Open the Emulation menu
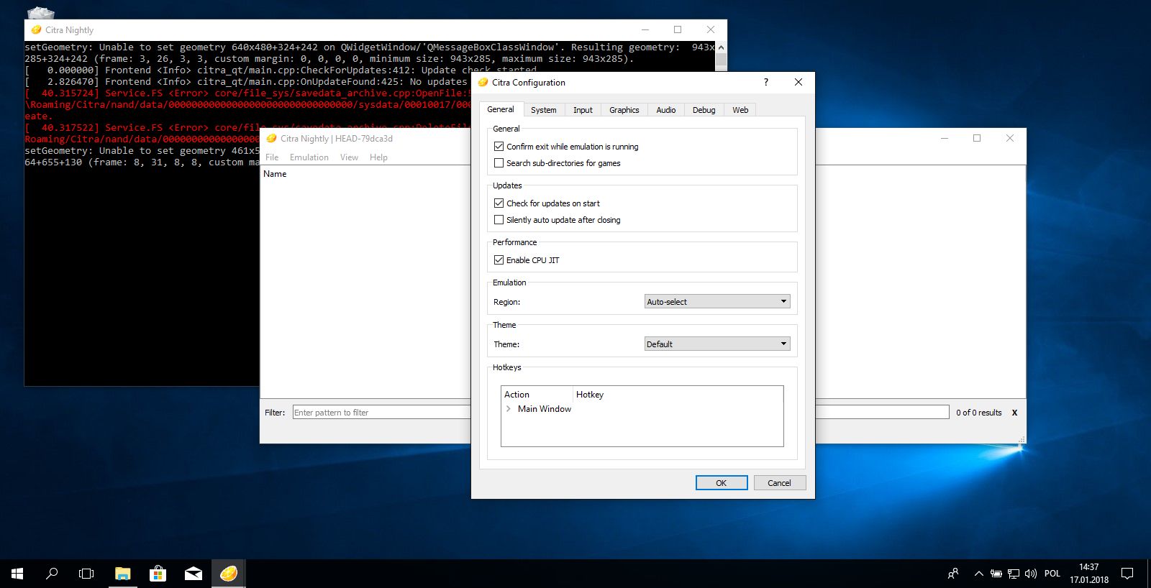The height and width of the screenshot is (588, 1151). pos(309,157)
